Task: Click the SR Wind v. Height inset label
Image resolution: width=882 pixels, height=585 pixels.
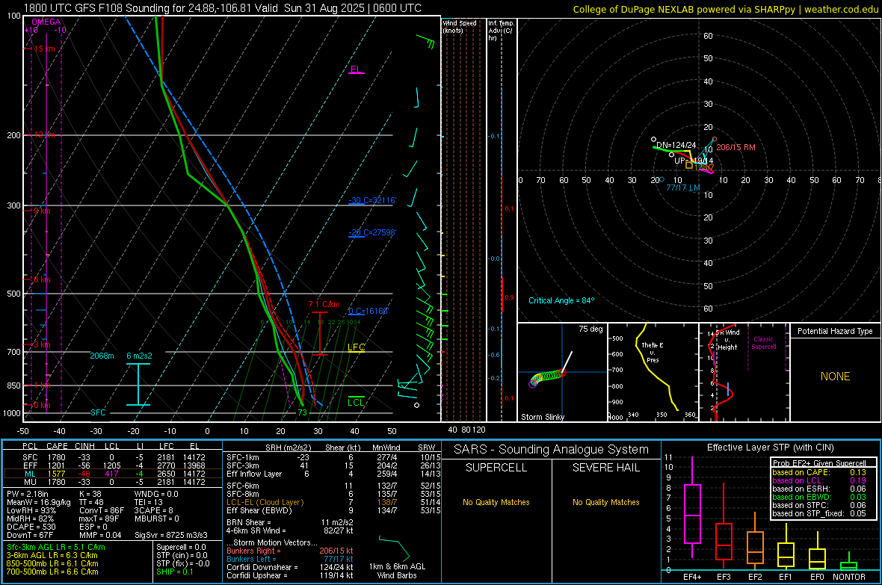Action: point(728,340)
